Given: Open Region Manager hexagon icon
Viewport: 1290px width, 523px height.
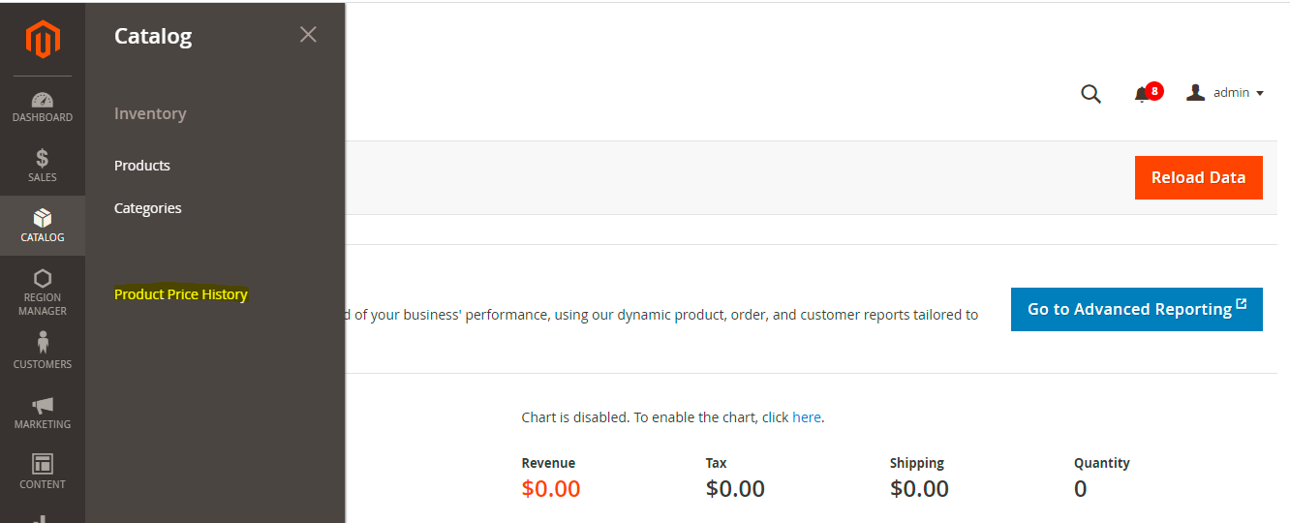Looking at the screenshot, I should click(43, 278).
